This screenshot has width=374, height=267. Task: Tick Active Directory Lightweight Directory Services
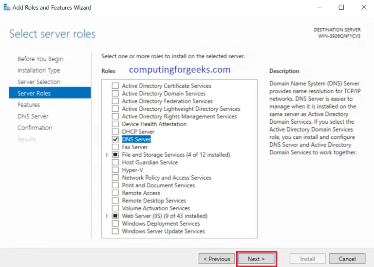coord(115,109)
